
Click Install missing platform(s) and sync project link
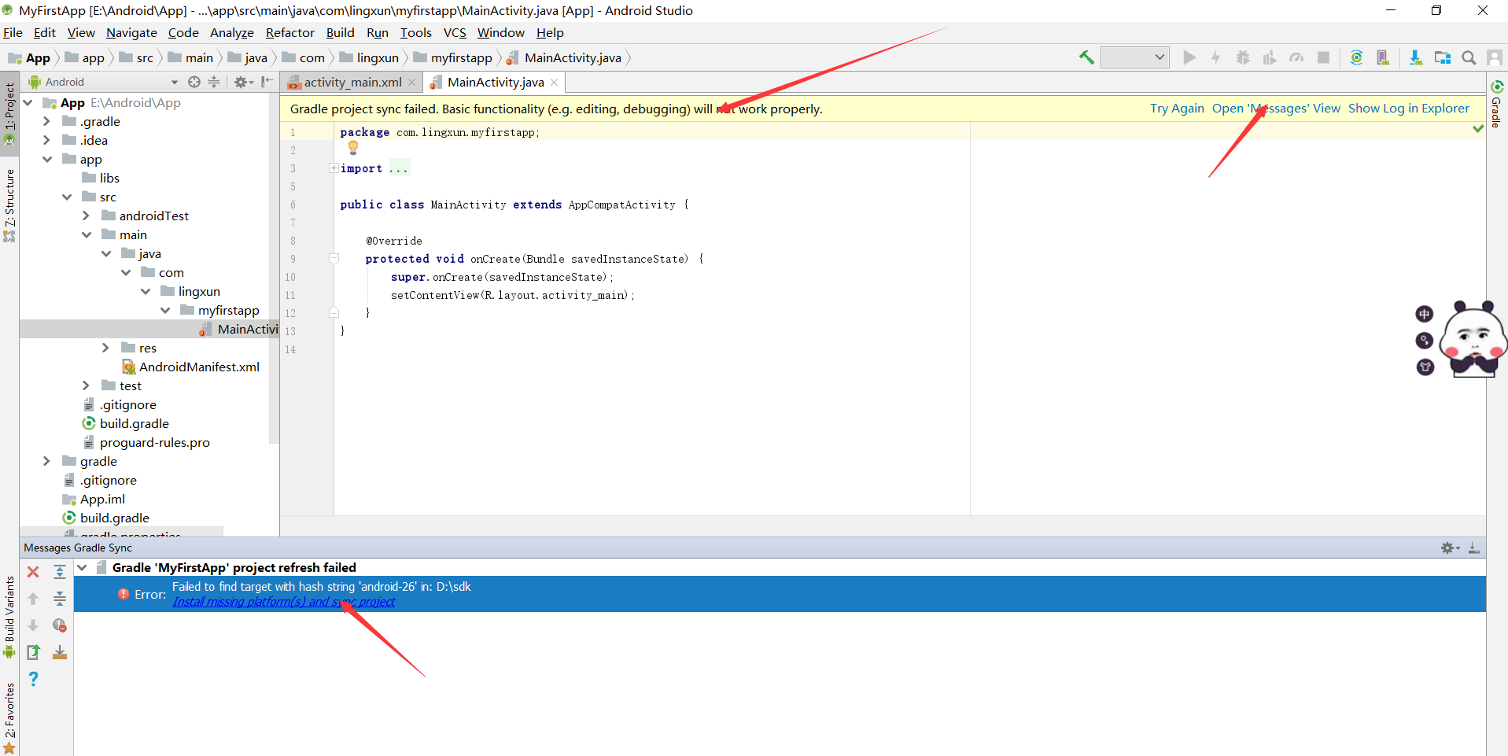click(x=284, y=602)
